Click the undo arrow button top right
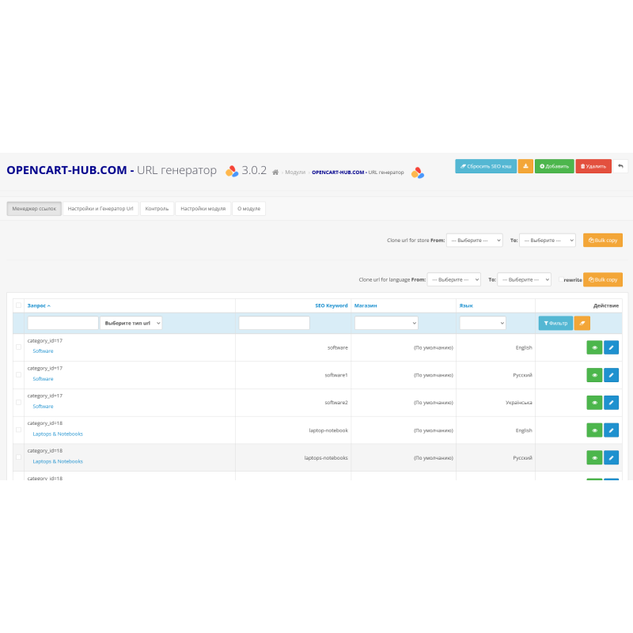The height and width of the screenshot is (633, 633). pos(621,166)
